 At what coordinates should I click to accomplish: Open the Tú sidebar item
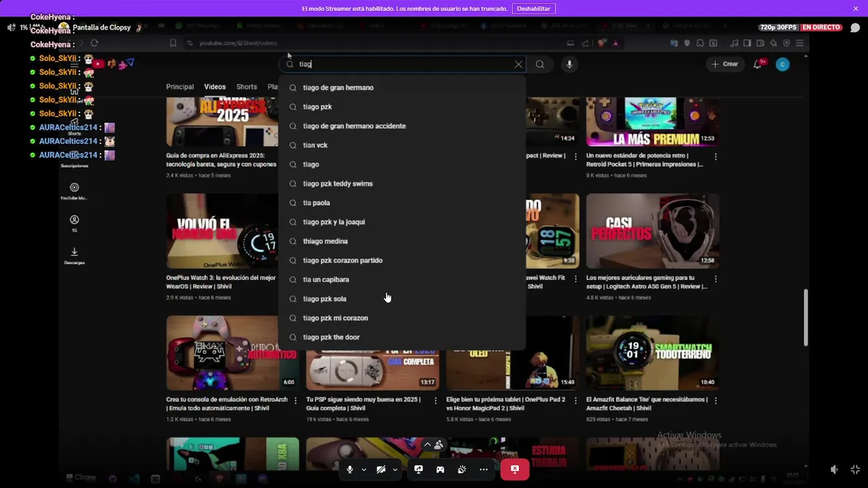(75, 224)
